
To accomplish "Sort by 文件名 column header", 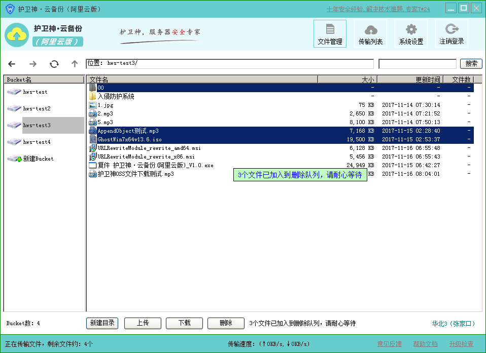I will (202, 80).
